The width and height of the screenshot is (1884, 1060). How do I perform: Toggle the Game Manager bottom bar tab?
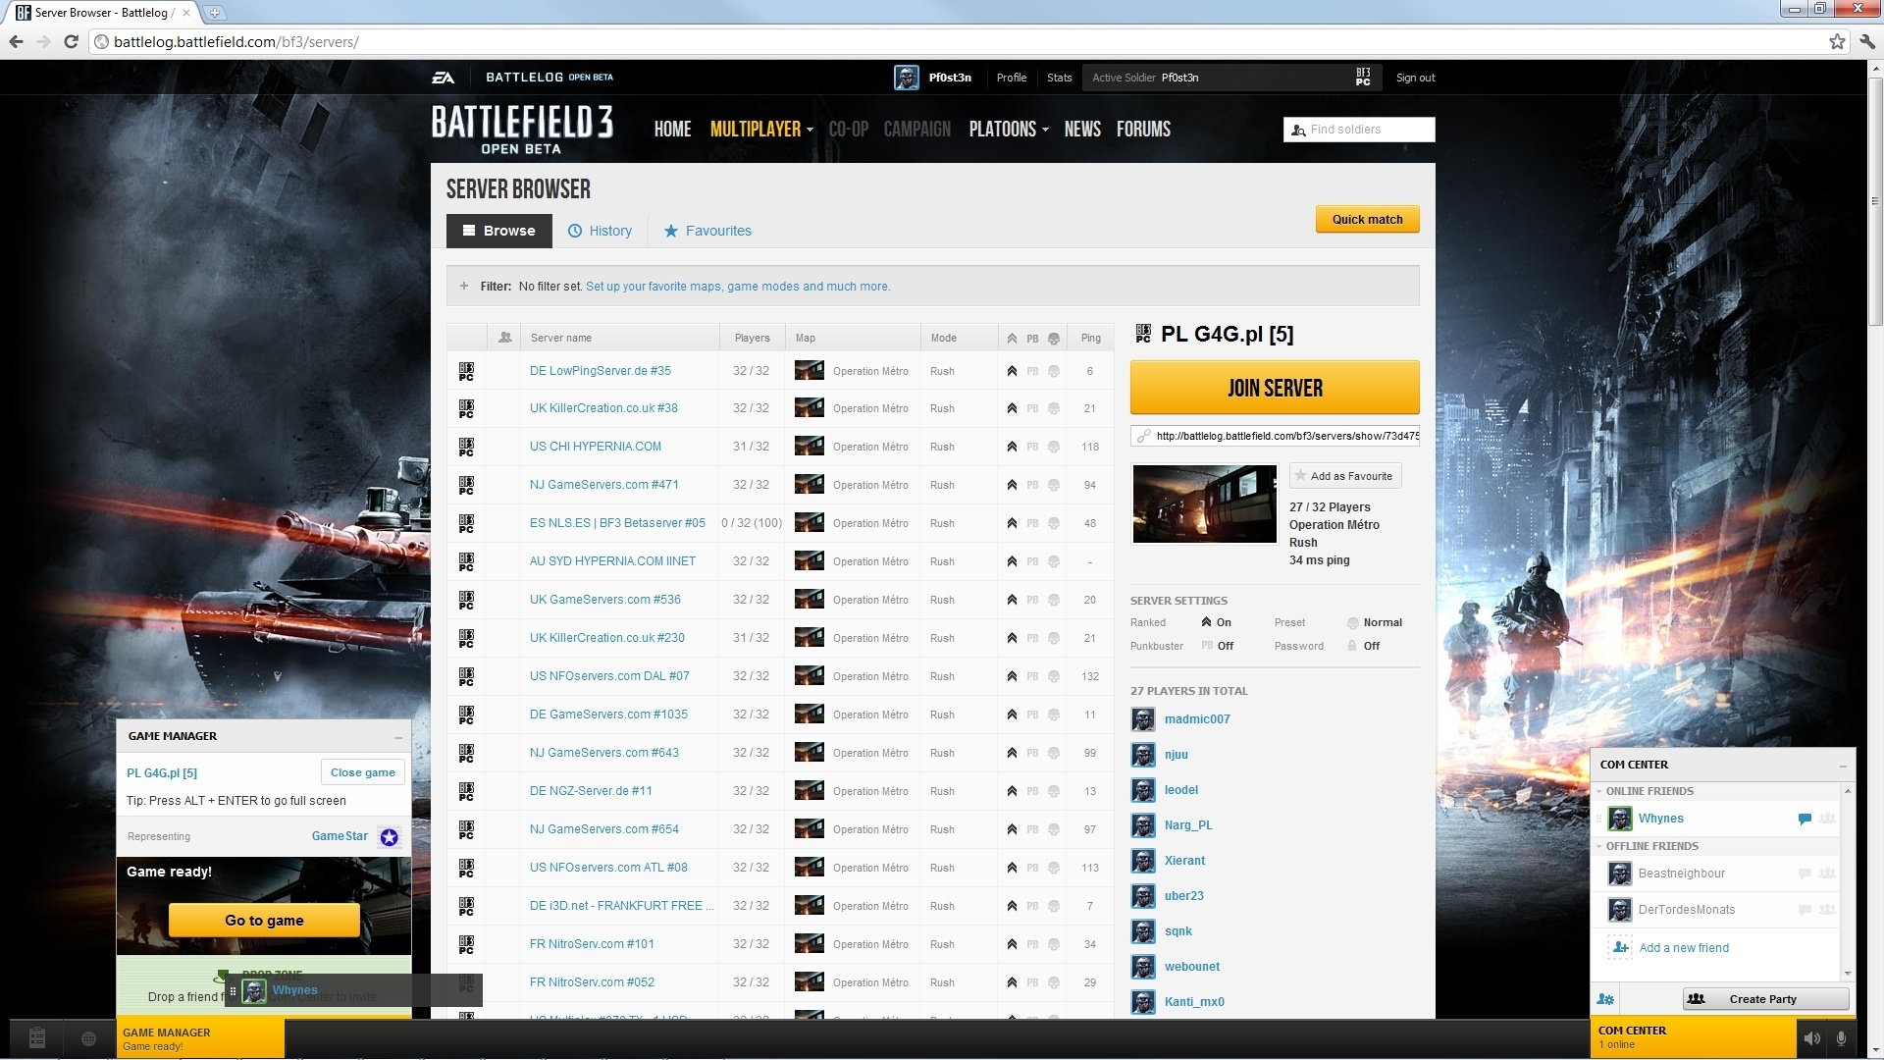click(x=200, y=1038)
